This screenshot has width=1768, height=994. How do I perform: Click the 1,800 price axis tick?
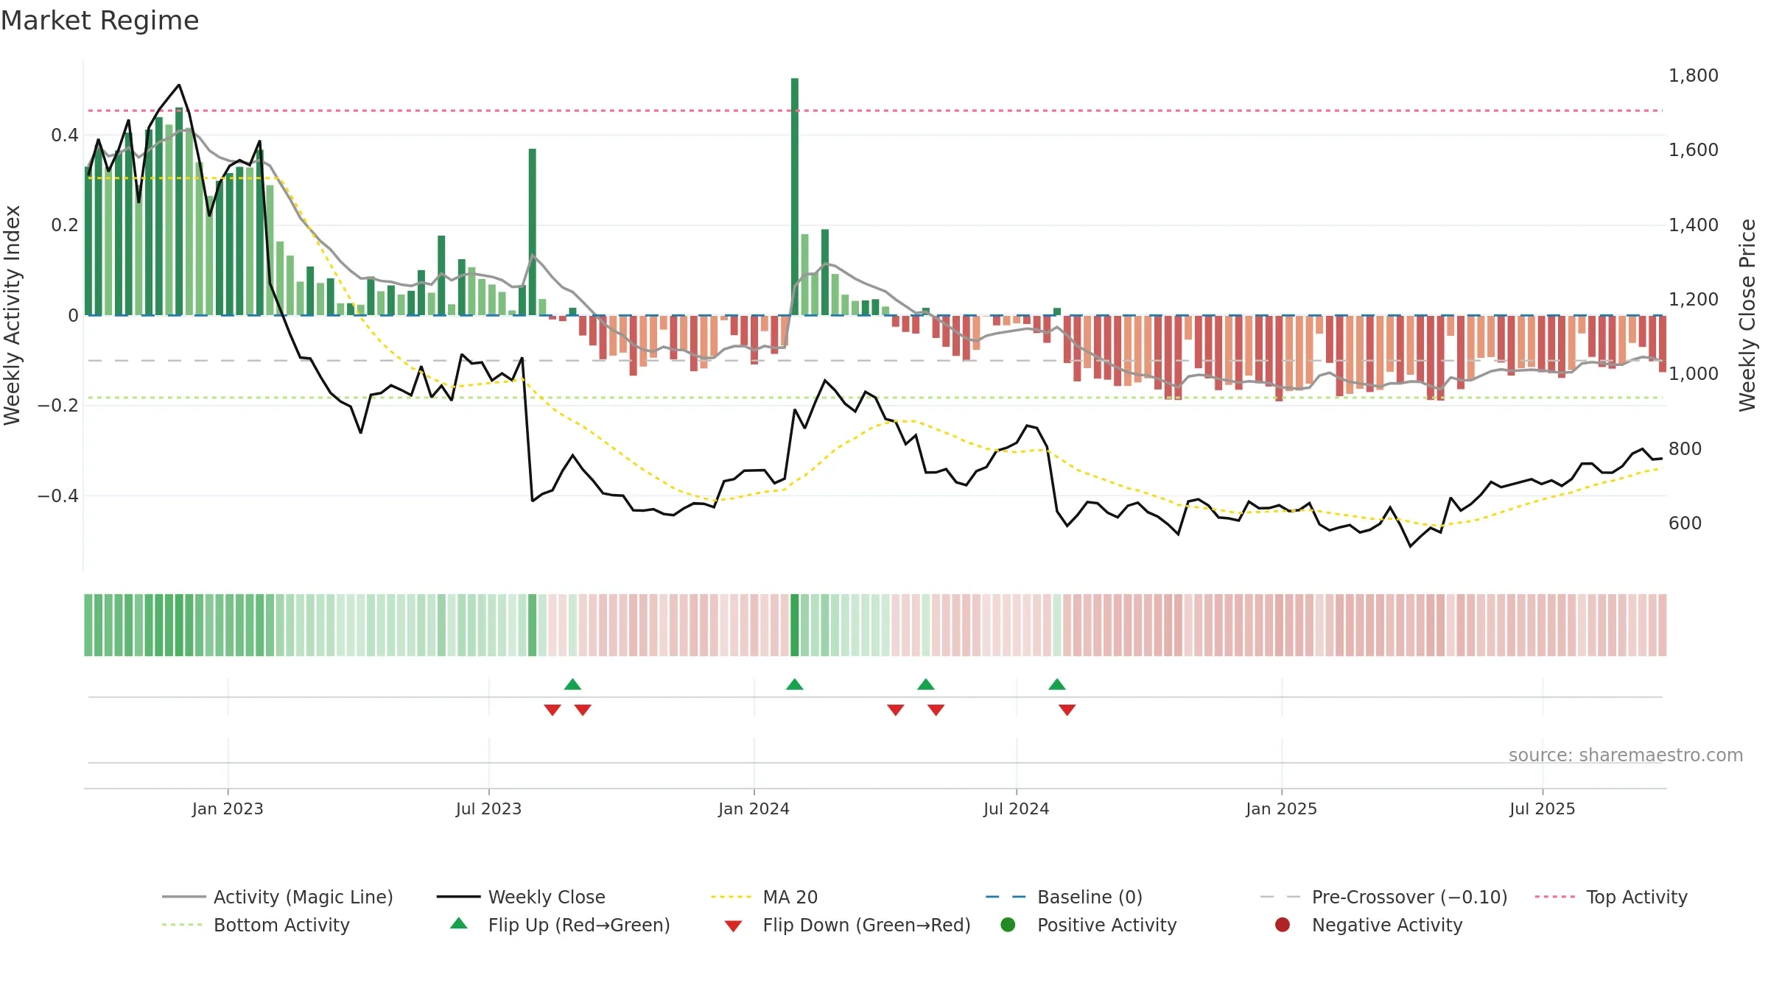pos(1693,75)
